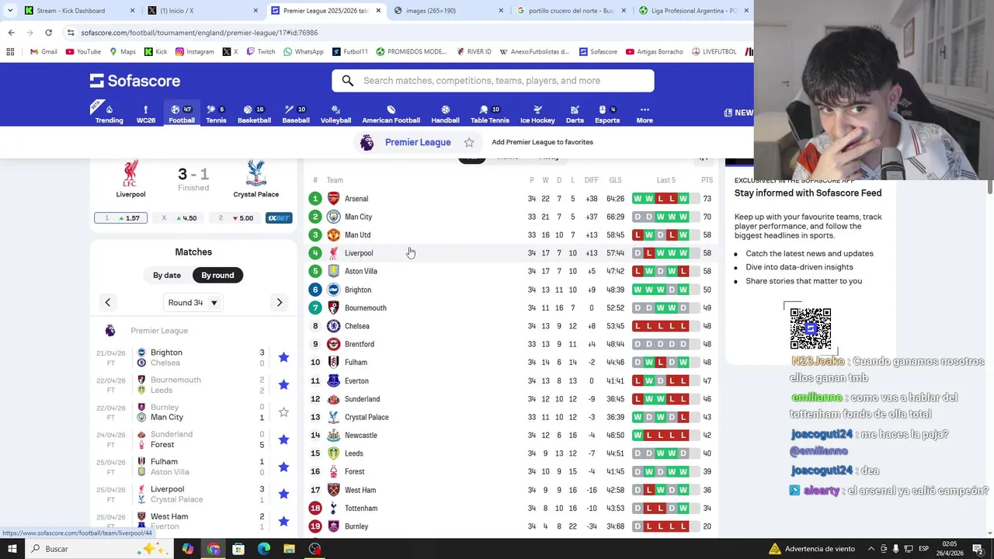Toggle favorite star for Liverpool vs Crystal Palace match
994x559 pixels.
(283, 494)
